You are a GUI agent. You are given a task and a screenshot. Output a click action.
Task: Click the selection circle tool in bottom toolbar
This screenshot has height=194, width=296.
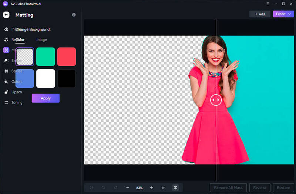coord(91,188)
